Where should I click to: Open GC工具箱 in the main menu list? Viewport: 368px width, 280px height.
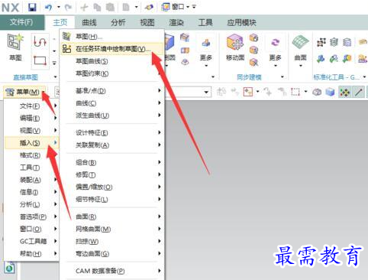(31, 241)
